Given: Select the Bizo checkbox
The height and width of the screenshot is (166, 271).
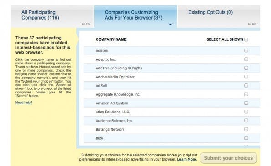Looking at the screenshot, I should click(x=246, y=138).
